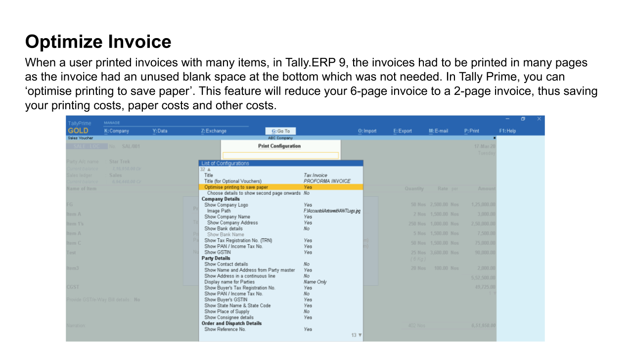
Task: Click the 'Name Only' value
Action: pos(315,282)
